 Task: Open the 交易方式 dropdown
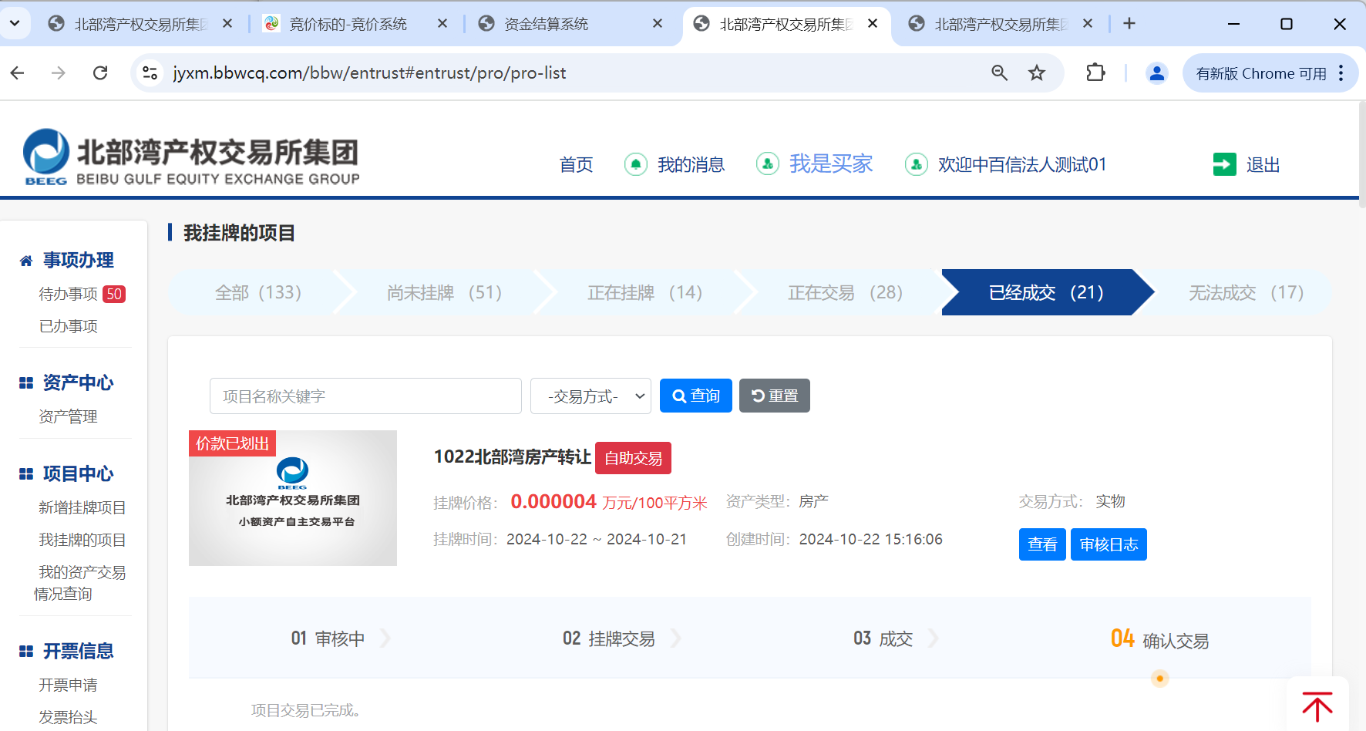click(x=591, y=396)
